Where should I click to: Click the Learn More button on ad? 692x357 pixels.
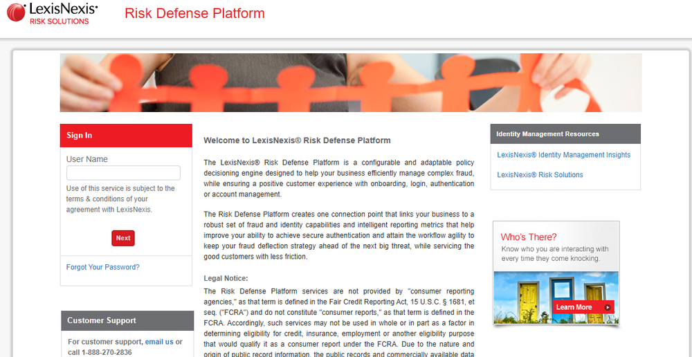583,307
